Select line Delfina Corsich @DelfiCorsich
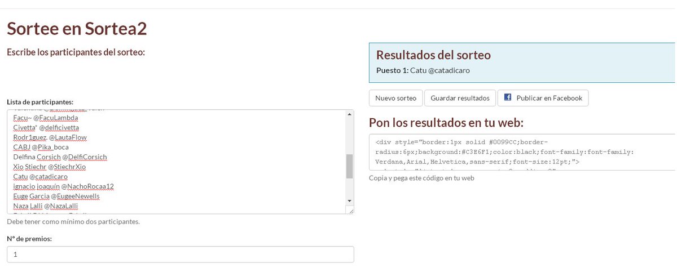Screen dimensions: 677x272 tap(60, 157)
